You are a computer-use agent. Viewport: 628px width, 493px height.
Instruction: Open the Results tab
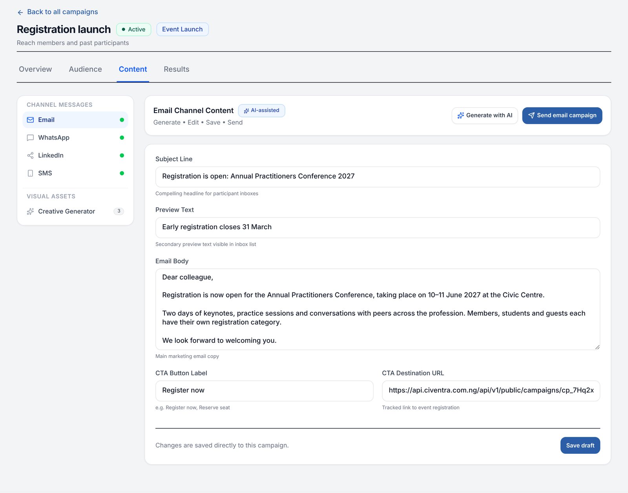tap(177, 69)
